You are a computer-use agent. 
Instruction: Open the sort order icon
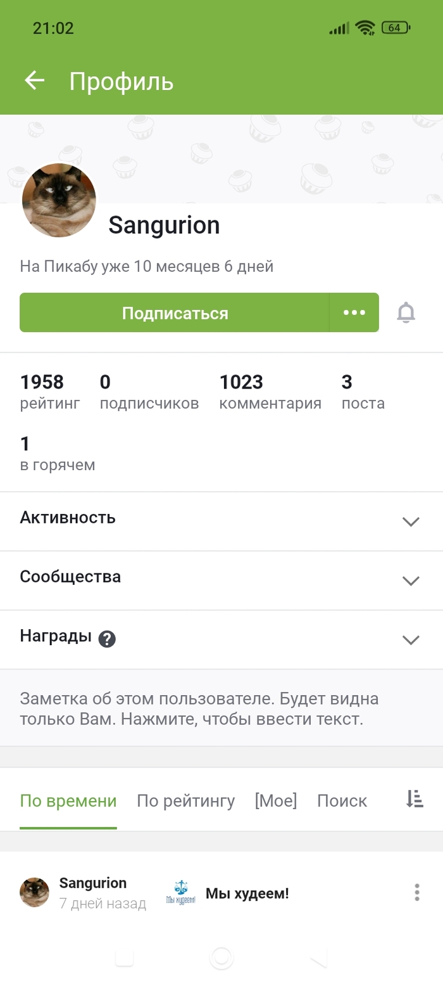click(415, 800)
